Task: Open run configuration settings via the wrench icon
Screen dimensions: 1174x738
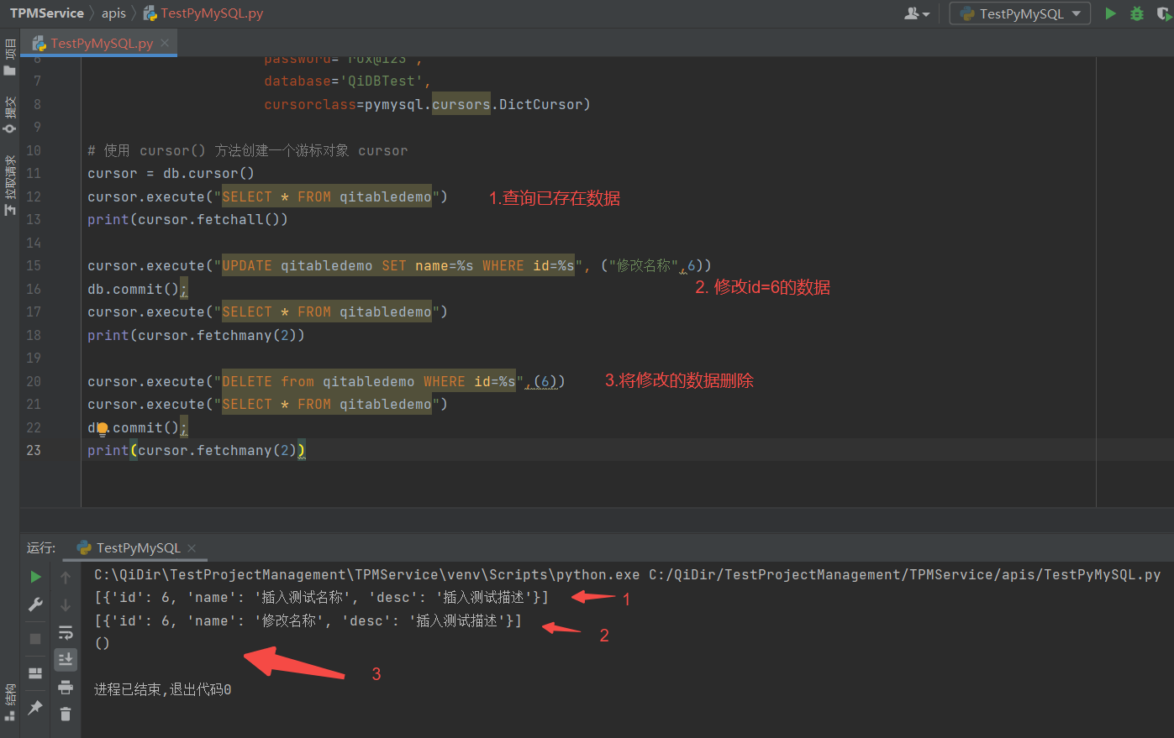Action: (35, 605)
